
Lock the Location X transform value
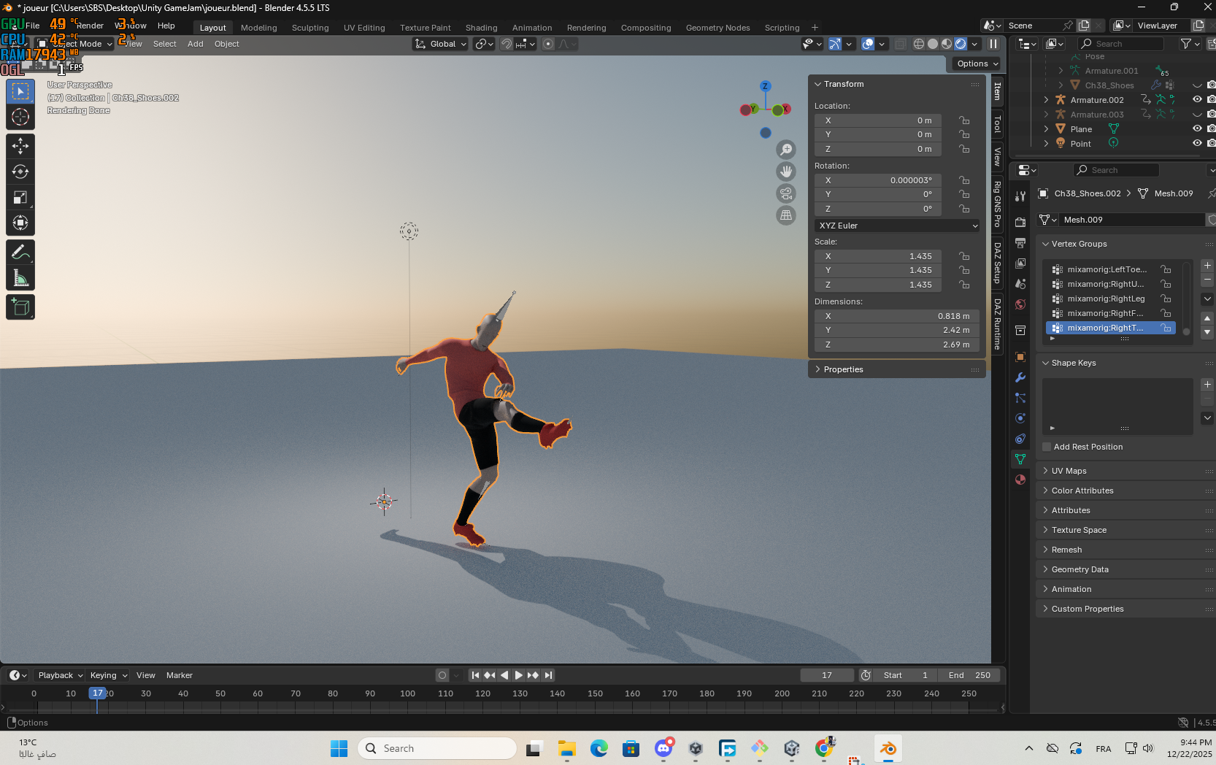(964, 120)
